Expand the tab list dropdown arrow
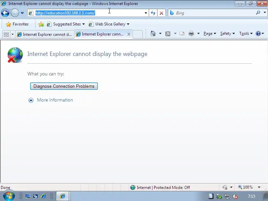Screen dimensions: 268x201 (12, 35)
